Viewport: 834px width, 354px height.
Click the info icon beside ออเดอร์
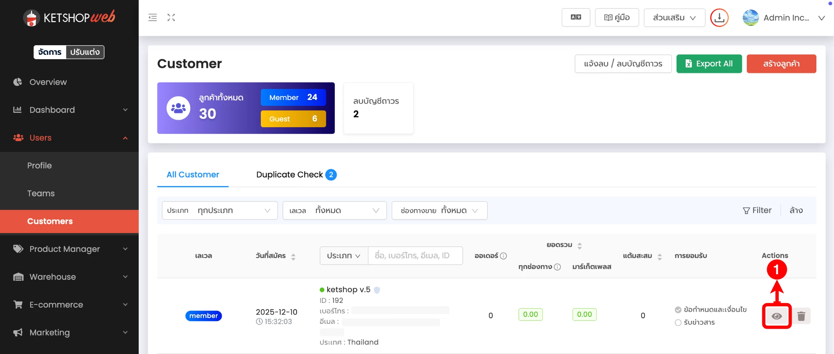click(x=504, y=256)
